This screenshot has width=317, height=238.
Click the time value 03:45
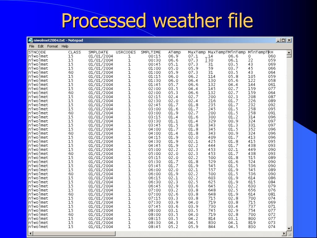154,125
